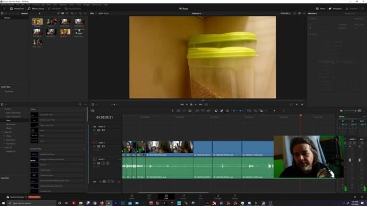Click play forward in viewer transport
The height and width of the screenshot is (206, 367).
click(196, 104)
